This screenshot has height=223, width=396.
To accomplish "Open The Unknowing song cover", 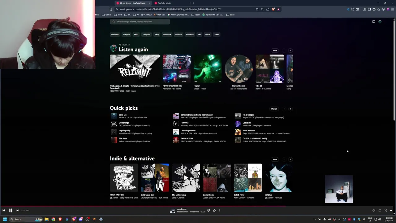I will click(186, 178).
